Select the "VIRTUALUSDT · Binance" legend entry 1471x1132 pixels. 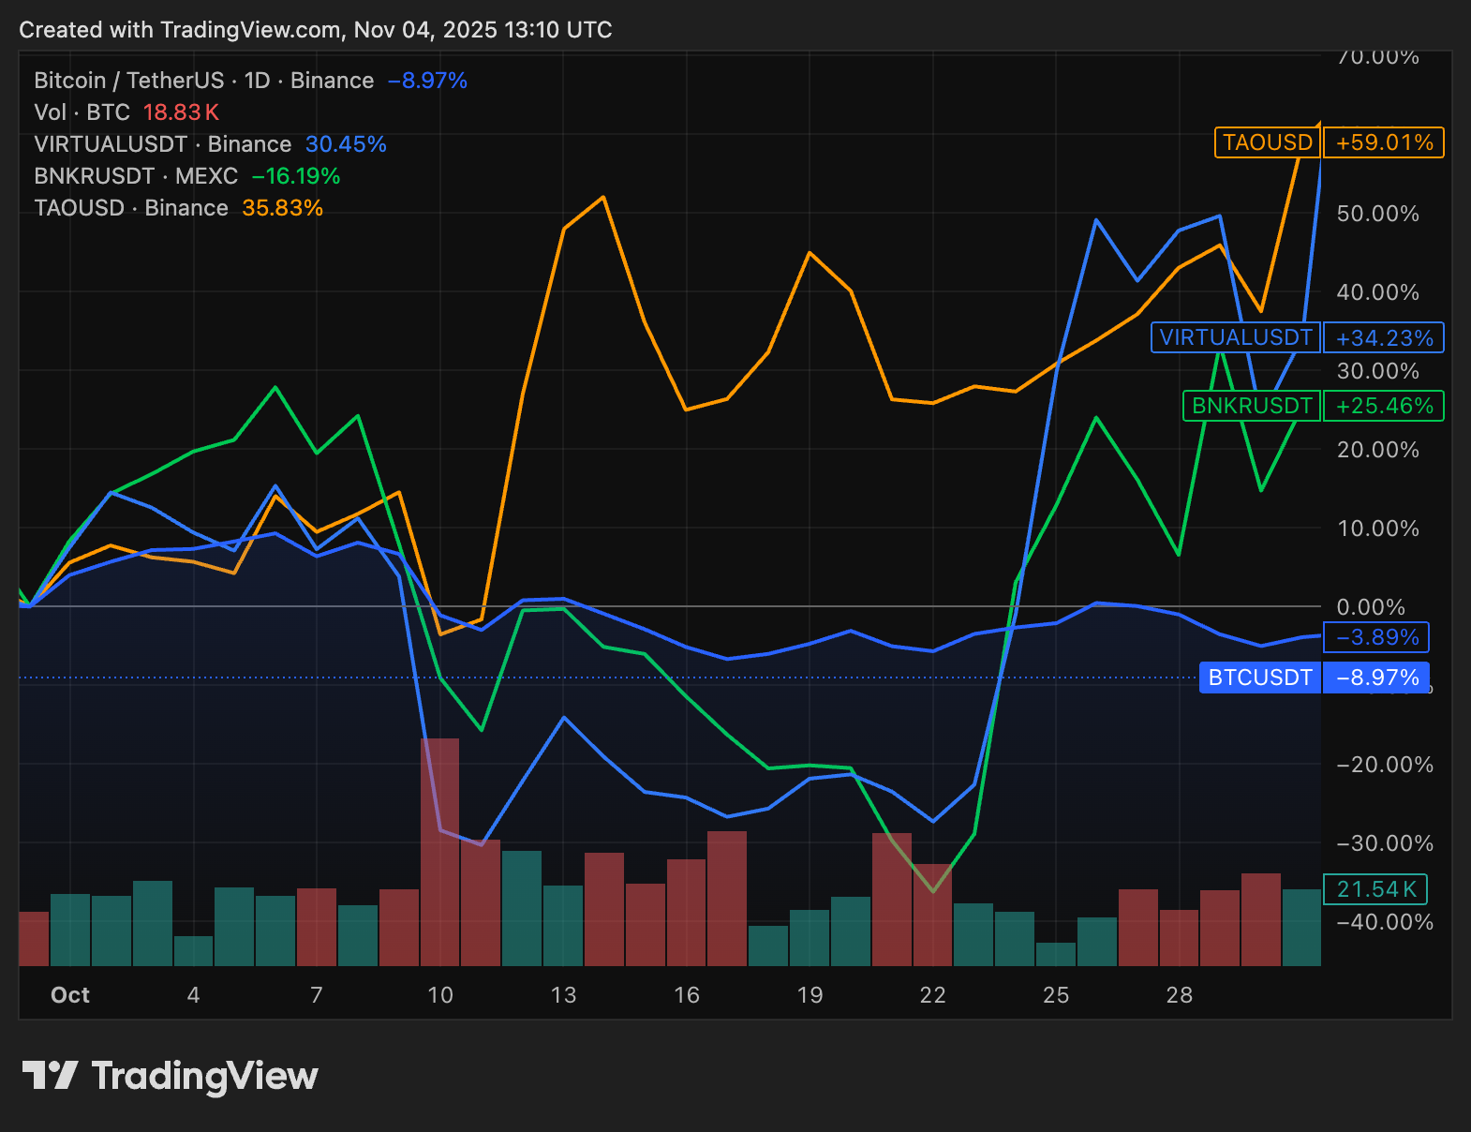tap(163, 144)
